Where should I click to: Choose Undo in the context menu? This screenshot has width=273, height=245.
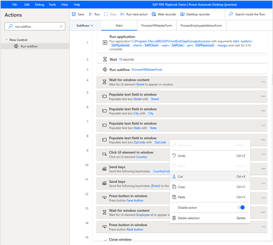(x=210, y=156)
